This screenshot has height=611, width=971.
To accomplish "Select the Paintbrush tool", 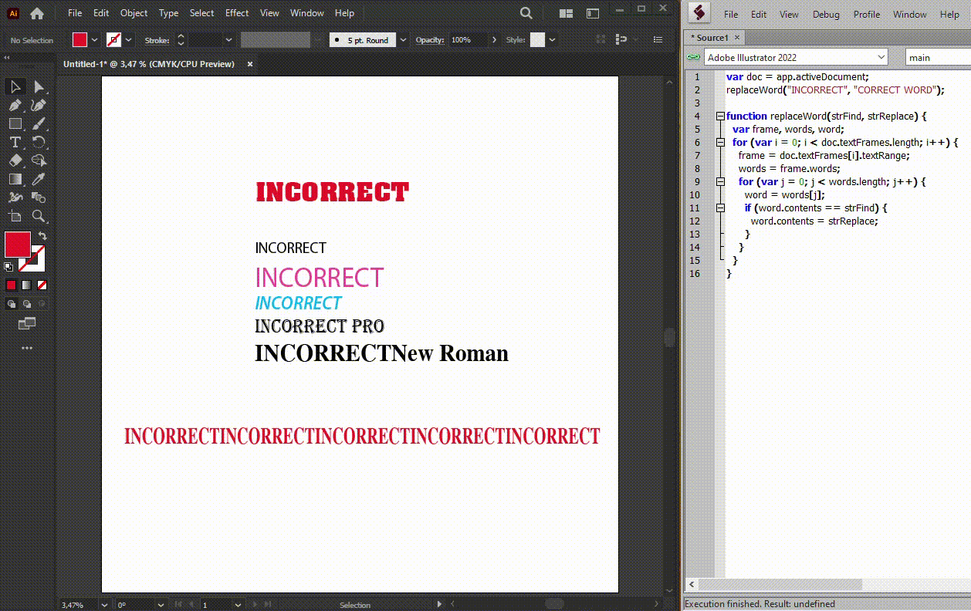I will [39, 123].
